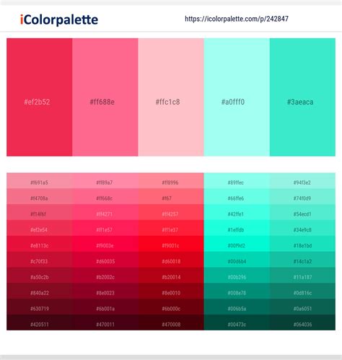This screenshot has width=342, height=360.
Task: Select the #00b296 teal shade cell
Action: tap(237, 276)
